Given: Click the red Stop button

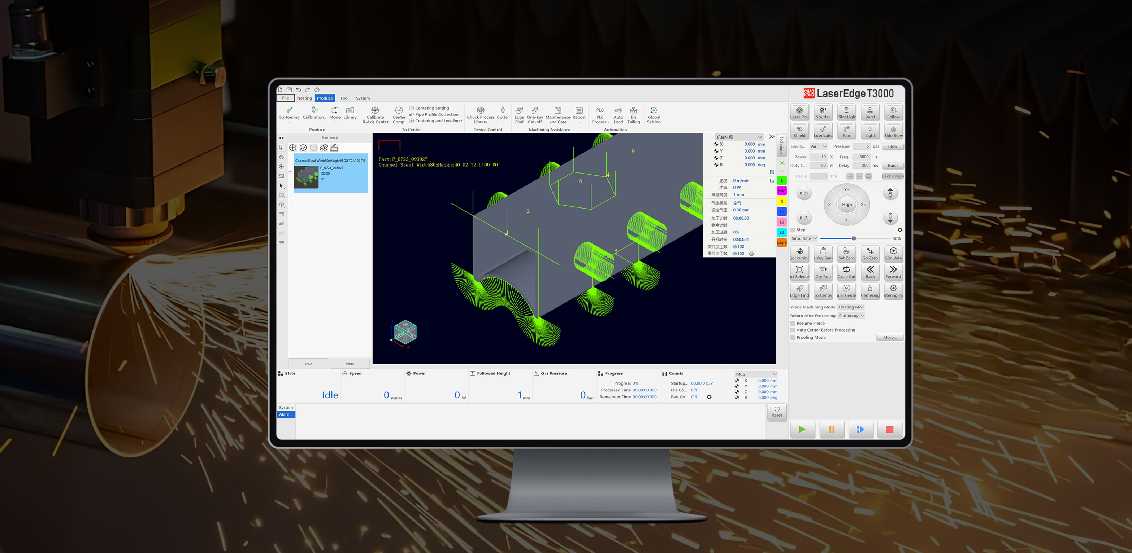Looking at the screenshot, I should [889, 430].
